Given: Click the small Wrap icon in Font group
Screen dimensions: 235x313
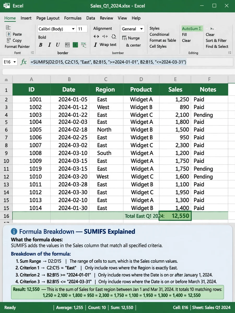Looking at the screenshot, I should 84,45.
